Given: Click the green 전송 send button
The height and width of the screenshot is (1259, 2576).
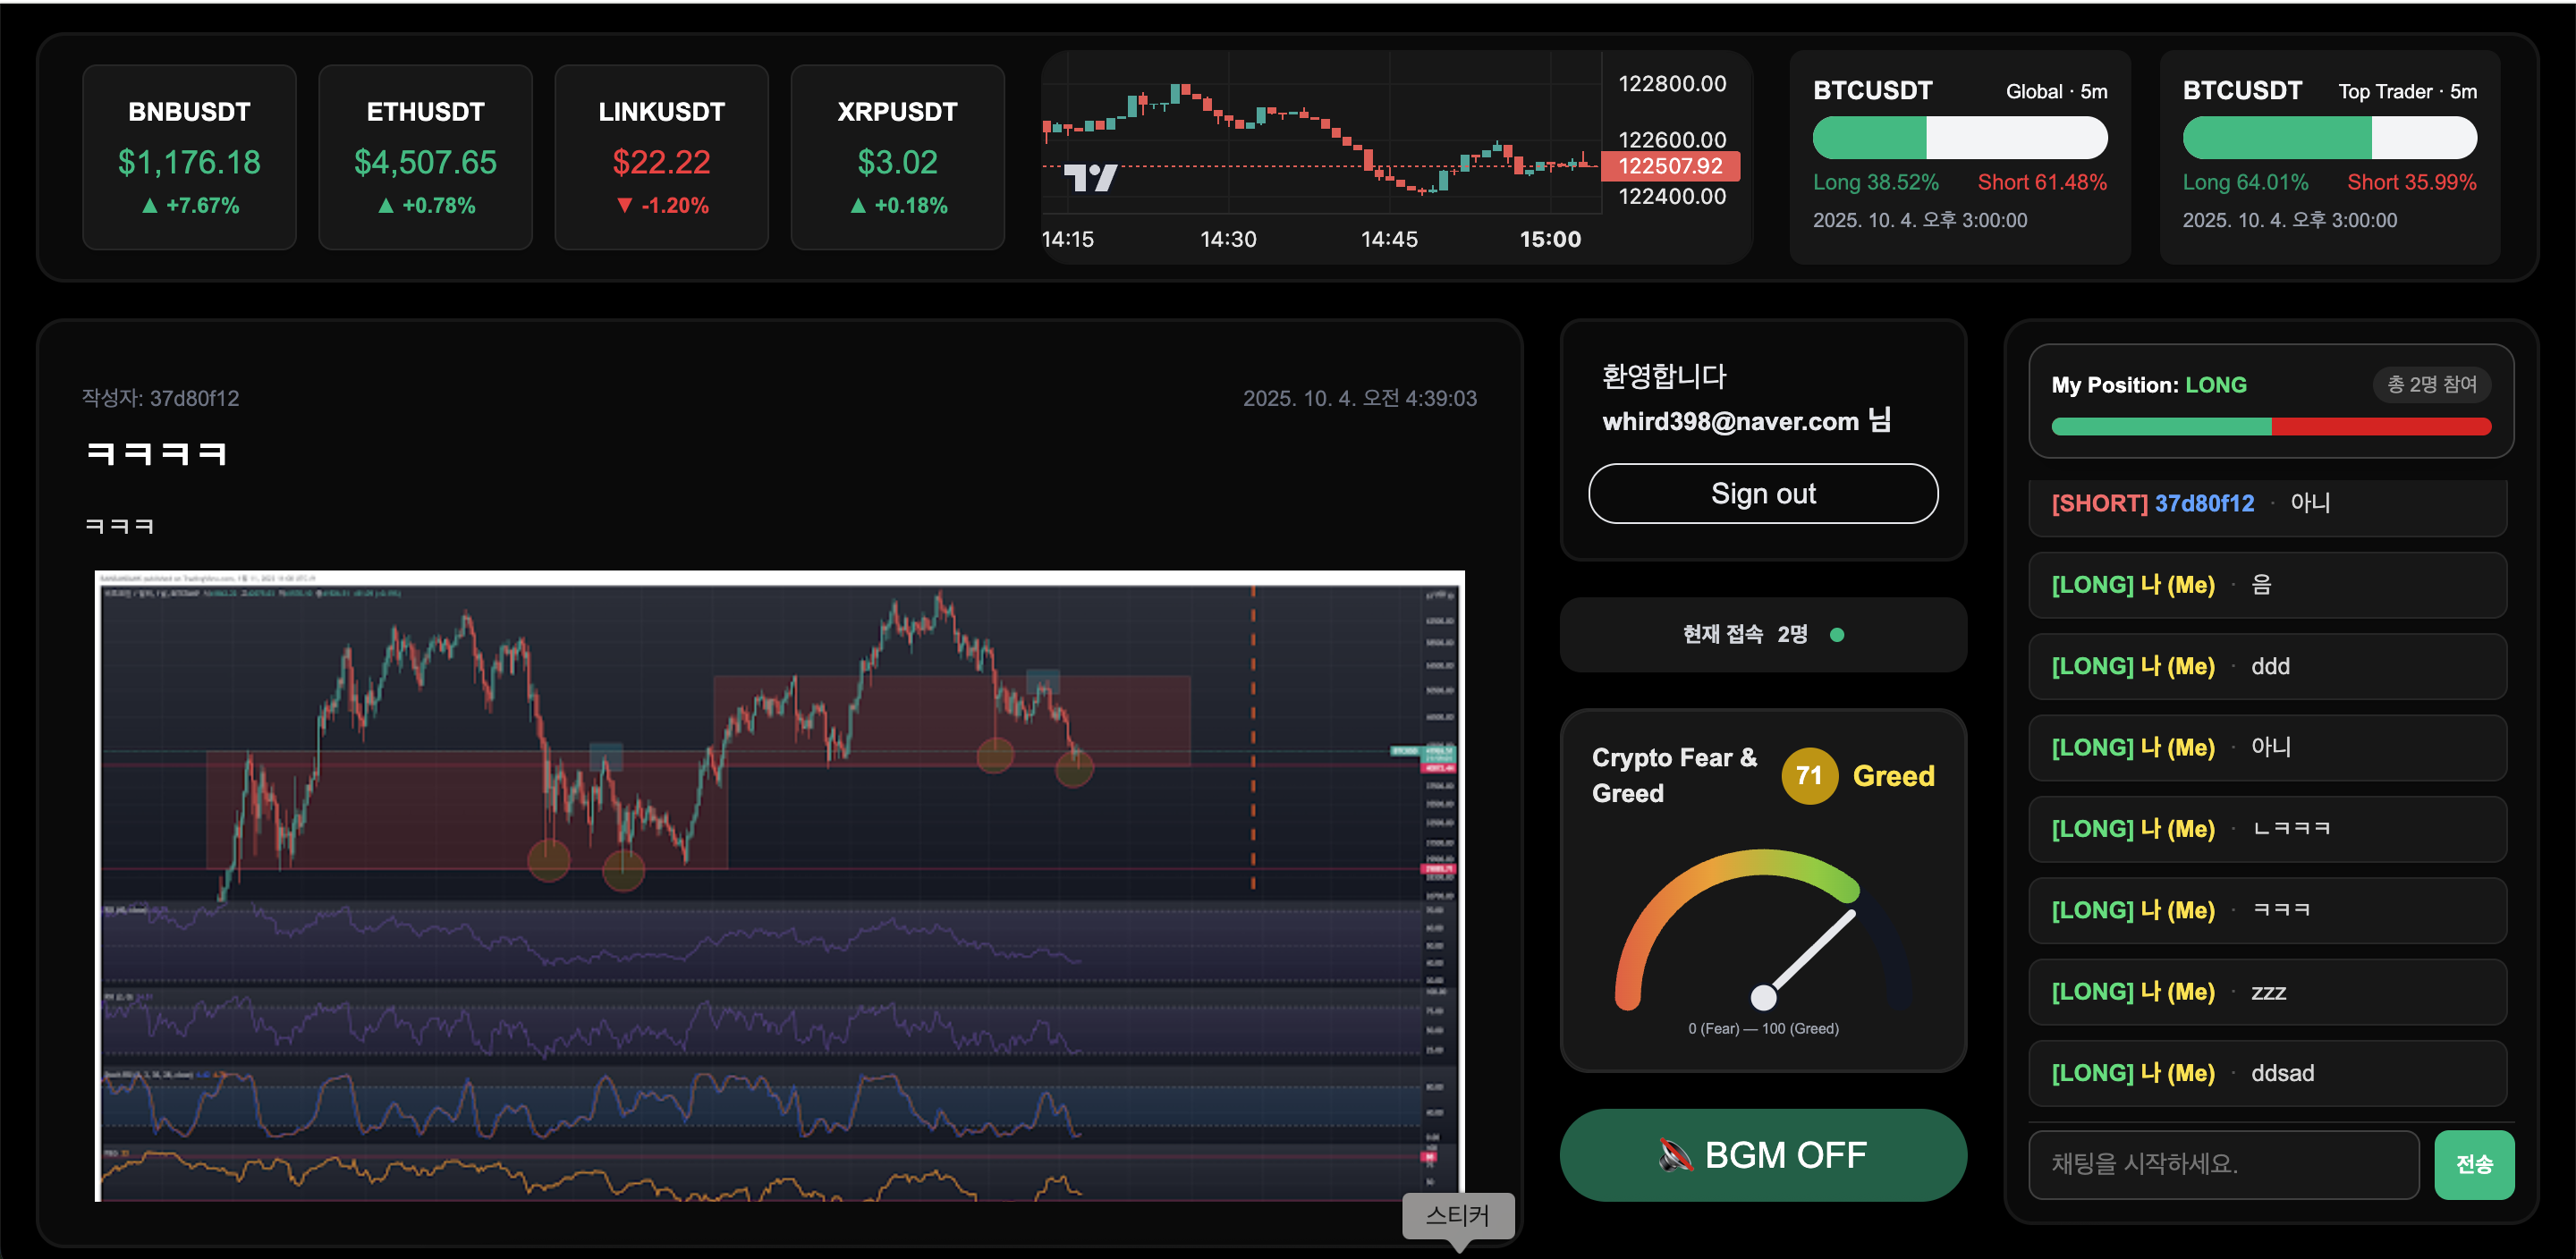Looking at the screenshot, I should (2473, 1164).
